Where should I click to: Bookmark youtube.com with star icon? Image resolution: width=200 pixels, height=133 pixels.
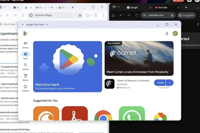[172, 15]
